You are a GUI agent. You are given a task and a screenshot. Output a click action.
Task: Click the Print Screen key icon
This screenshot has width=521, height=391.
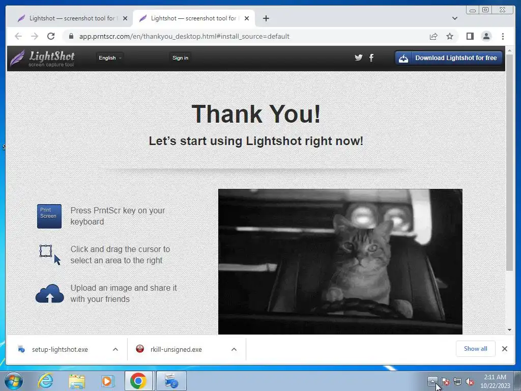49,216
